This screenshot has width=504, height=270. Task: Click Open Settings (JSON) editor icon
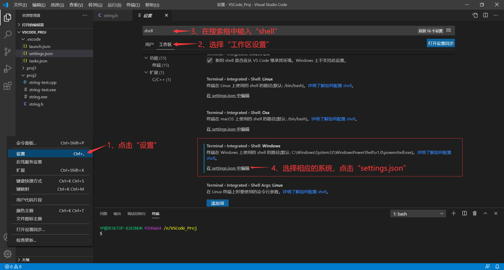[x=475, y=15]
